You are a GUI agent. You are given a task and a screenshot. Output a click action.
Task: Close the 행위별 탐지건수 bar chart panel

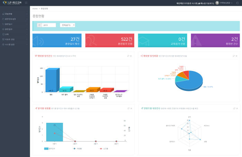point(131,56)
